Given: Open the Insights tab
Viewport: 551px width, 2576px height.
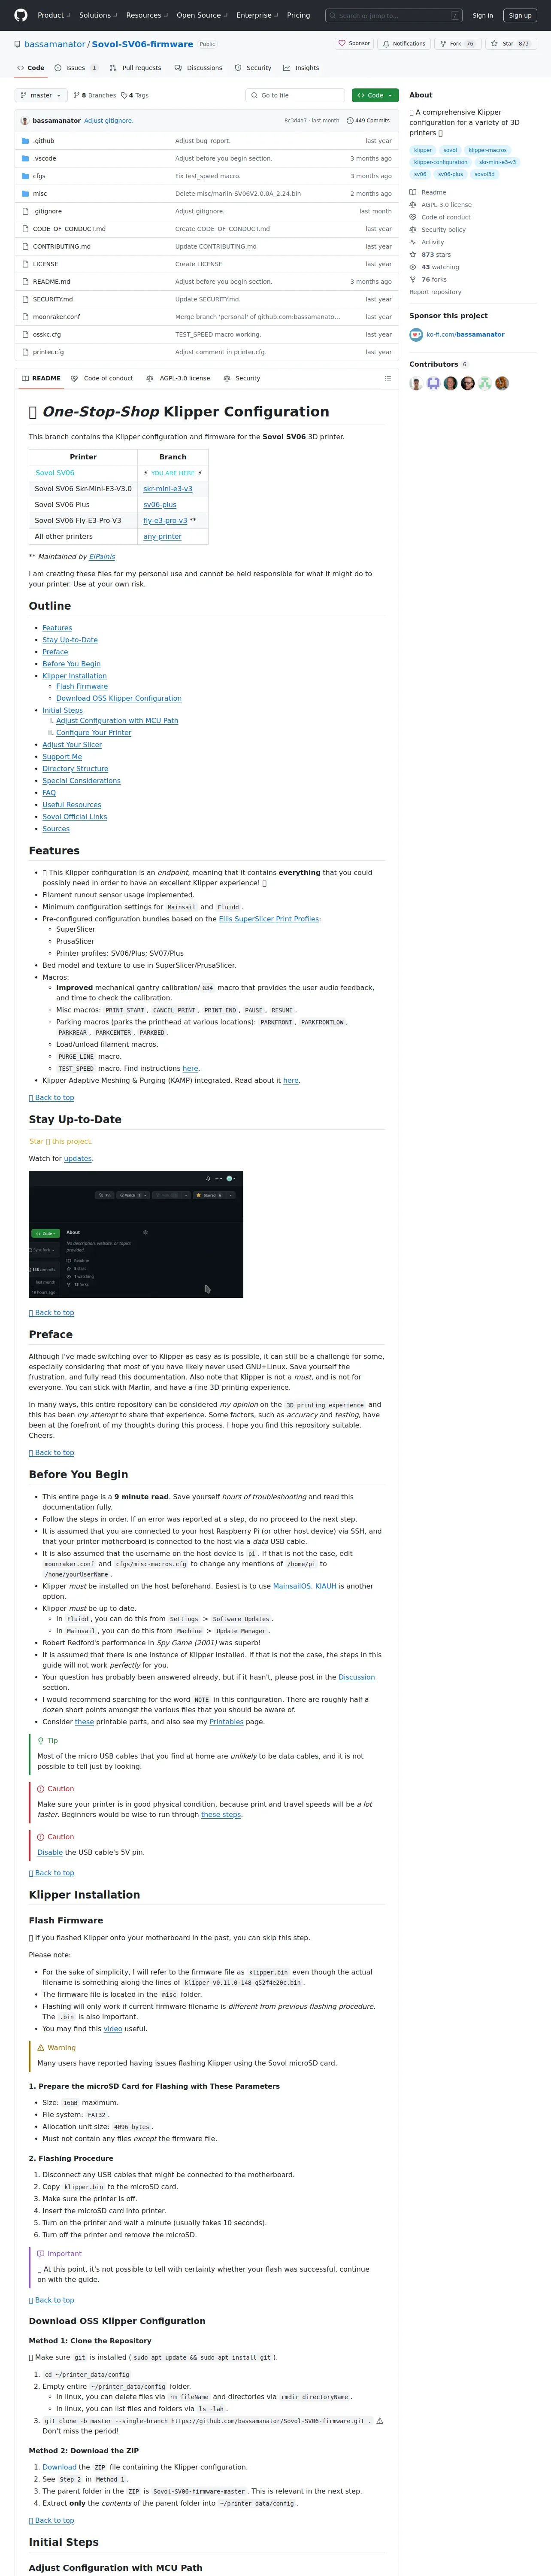Looking at the screenshot, I should (301, 68).
